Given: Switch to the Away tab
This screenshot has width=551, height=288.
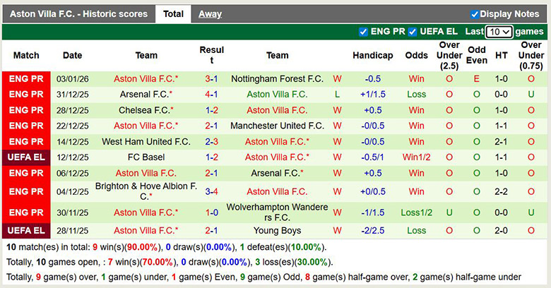Looking at the screenshot, I should pos(210,13).
